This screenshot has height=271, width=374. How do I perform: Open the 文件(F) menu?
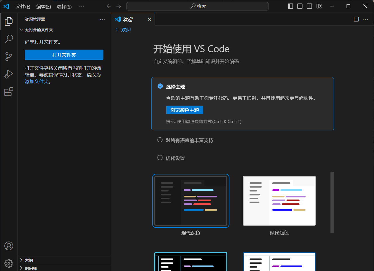pos(23,6)
